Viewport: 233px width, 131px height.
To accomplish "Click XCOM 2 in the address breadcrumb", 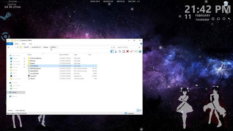I will tap(54, 47).
